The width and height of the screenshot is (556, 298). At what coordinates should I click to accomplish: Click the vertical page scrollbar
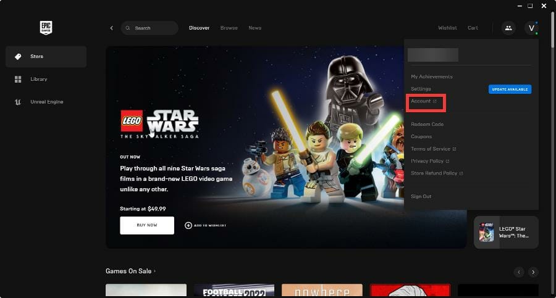[553, 30]
